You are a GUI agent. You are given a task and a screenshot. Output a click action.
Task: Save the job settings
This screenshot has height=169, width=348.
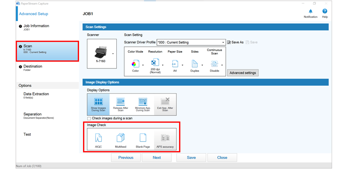pos(191,157)
